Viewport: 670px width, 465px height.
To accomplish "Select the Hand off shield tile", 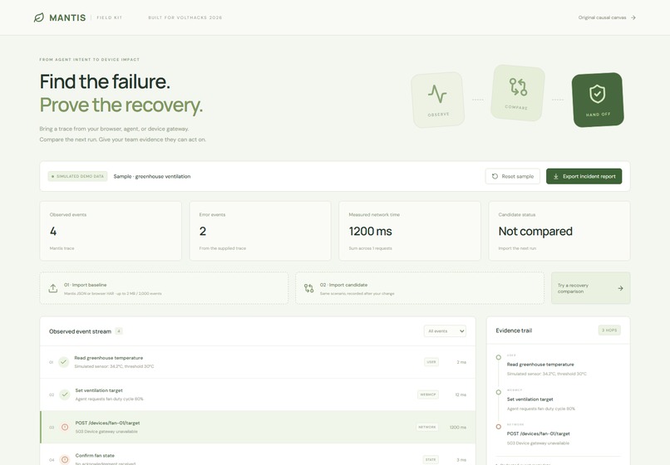I will click(x=598, y=100).
